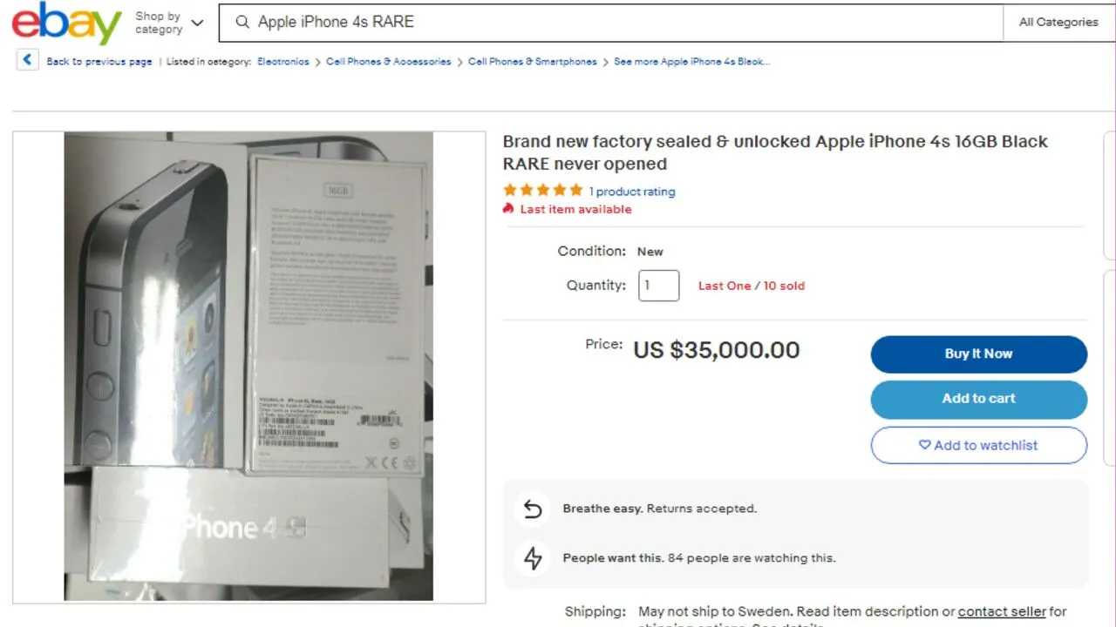Open See more Apple iPhone 4s link
Image resolution: width=1116 pixels, height=627 pixels.
click(691, 62)
